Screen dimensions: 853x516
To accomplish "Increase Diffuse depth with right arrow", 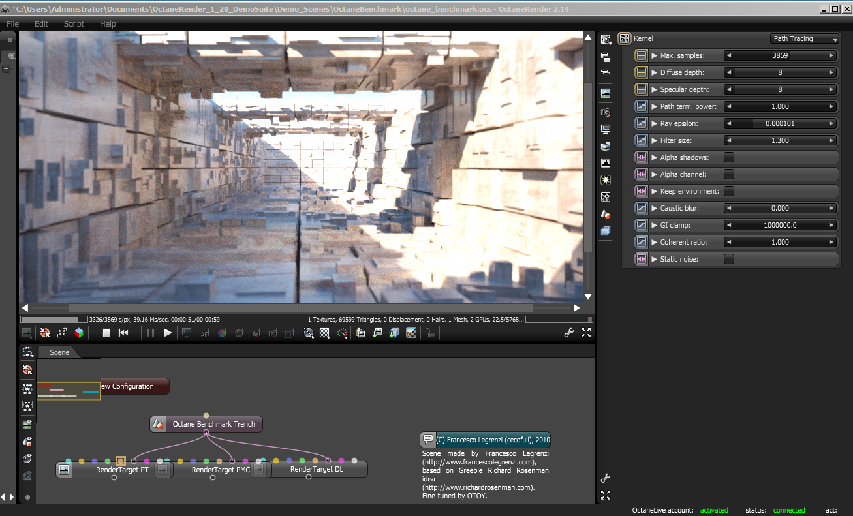I will click(831, 72).
